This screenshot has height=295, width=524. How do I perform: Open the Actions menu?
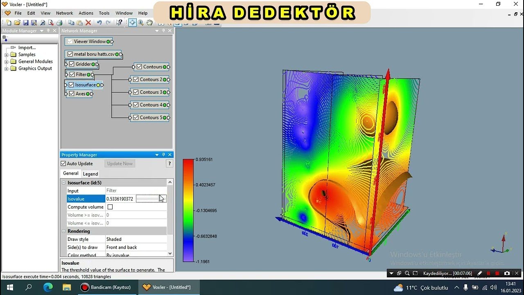(x=86, y=13)
